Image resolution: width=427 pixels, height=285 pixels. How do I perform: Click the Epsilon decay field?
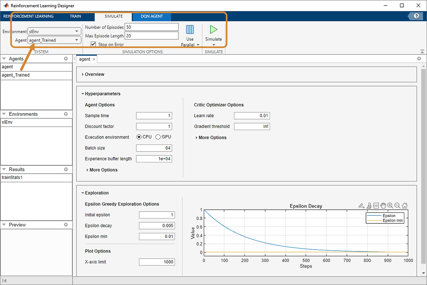pos(157,226)
